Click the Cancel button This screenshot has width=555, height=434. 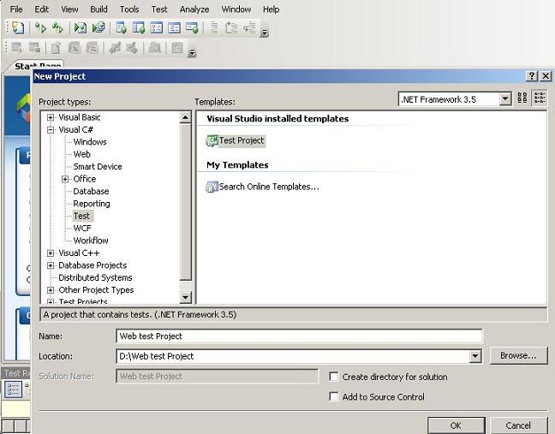[x=518, y=425]
